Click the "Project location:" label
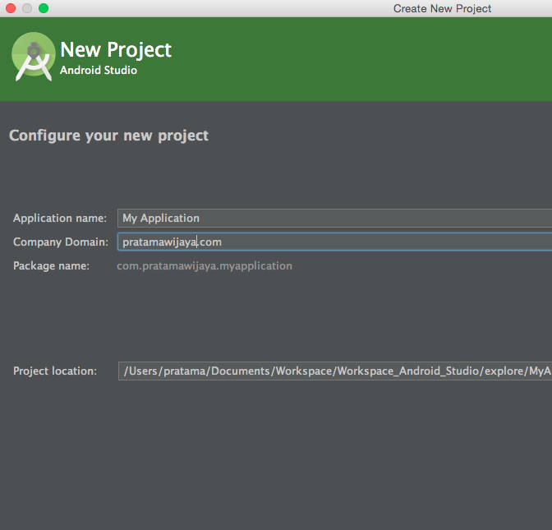This screenshot has width=552, height=530. coord(54,371)
